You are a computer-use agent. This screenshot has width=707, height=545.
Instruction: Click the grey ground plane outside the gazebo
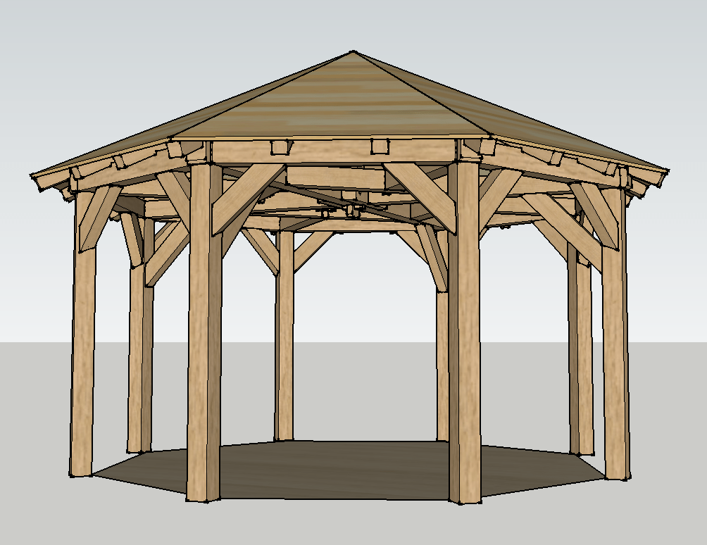click(351, 523)
